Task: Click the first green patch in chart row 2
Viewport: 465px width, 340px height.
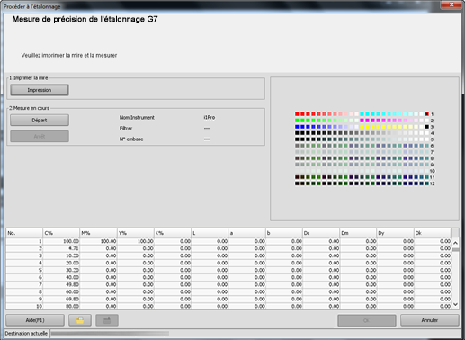Action: click(297, 121)
